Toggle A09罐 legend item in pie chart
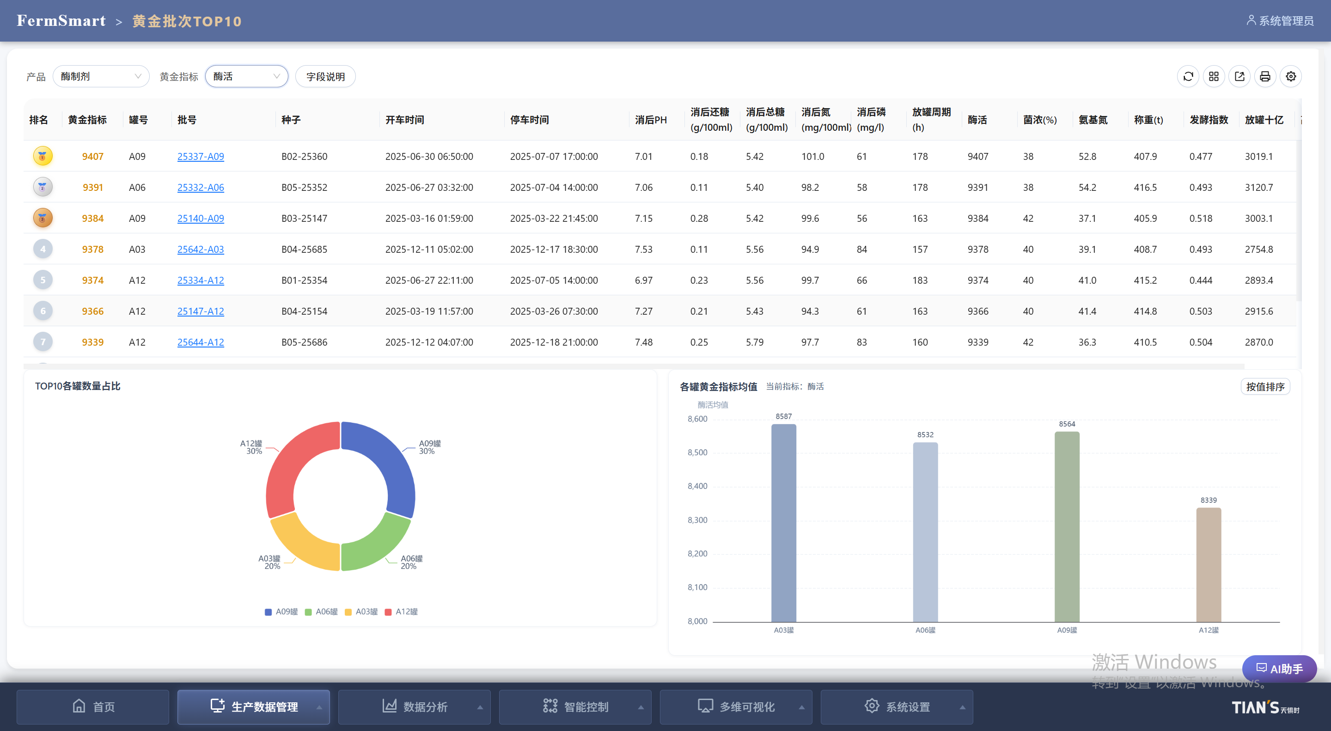1331x731 pixels. (281, 612)
